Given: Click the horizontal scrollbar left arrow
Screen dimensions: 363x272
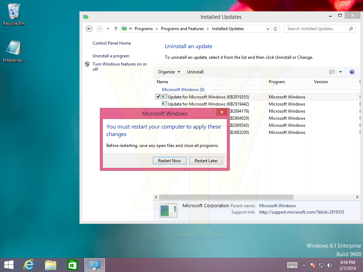Looking at the screenshot, I should [x=156, y=197].
